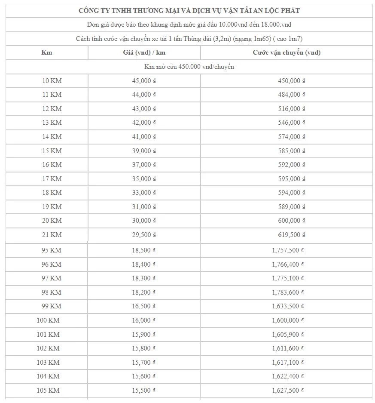Click the 10 KM row cell
The width and height of the screenshot is (375, 403).
pyautogui.click(x=47, y=81)
